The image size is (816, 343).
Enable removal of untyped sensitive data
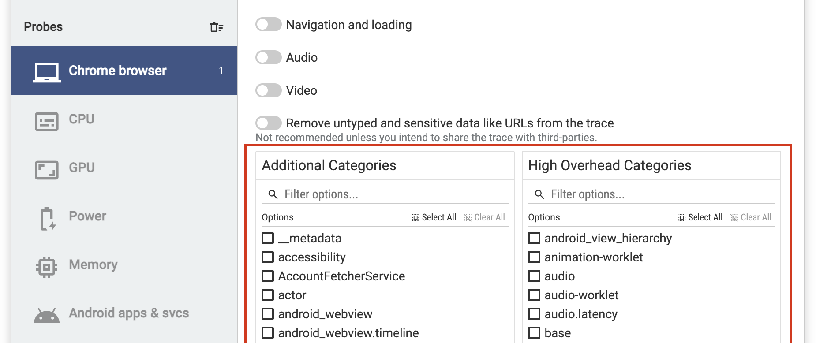point(268,123)
